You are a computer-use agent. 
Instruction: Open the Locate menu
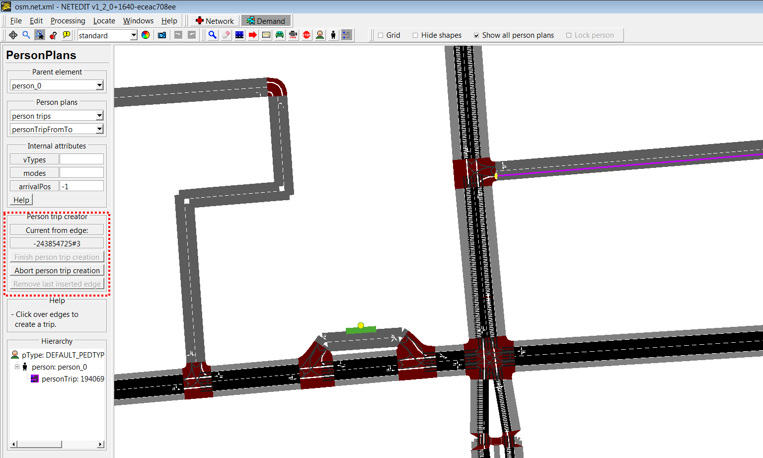tap(104, 21)
